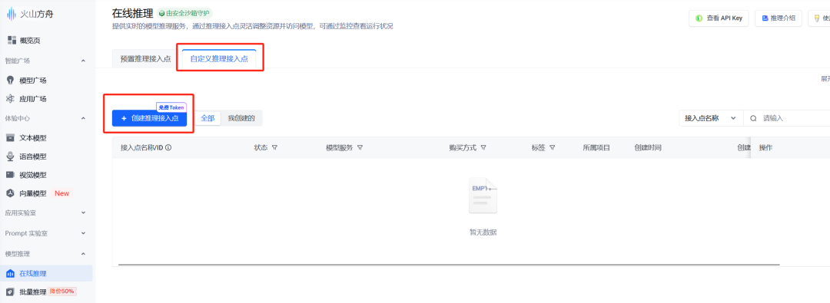This screenshot has width=830, height=303.
Task: Click the 免费 Token badge
Action: (x=171, y=107)
